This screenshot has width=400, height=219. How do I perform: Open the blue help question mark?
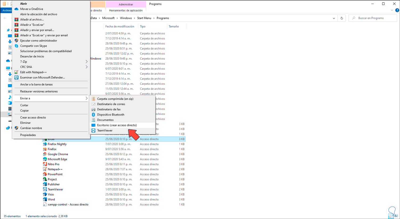pos(397,10)
